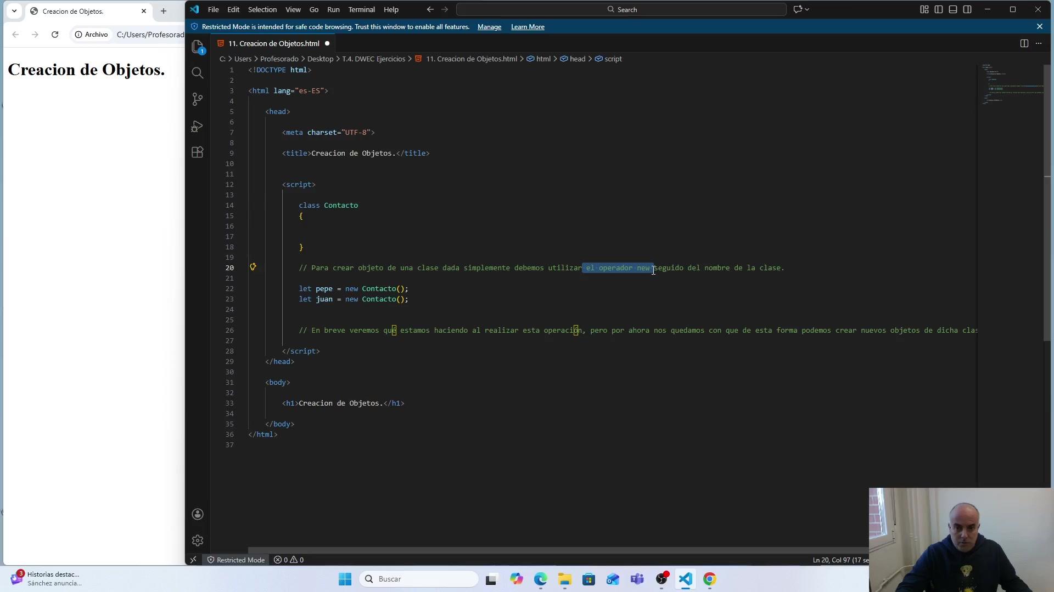Open the Extensions view
1054x592 pixels.
click(x=198, y=152)
